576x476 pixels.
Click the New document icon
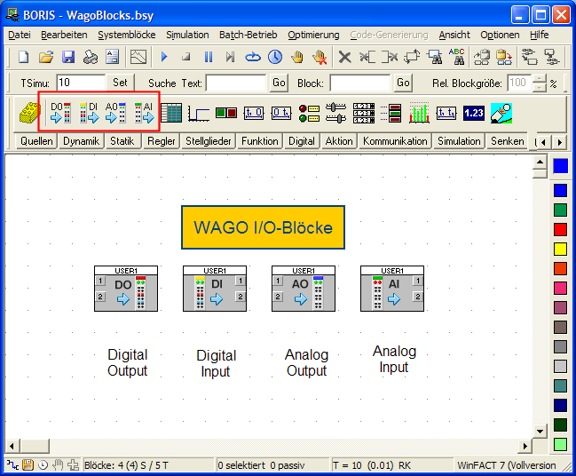click(x=23, y=58)
